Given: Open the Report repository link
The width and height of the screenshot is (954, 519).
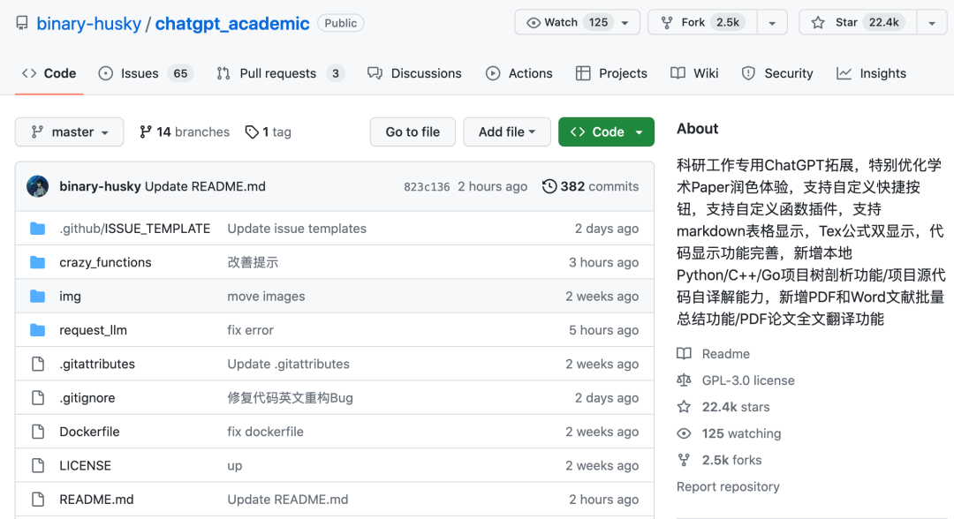Looking at the screenshot, I should pyautogui.click(x=728, y=486).
